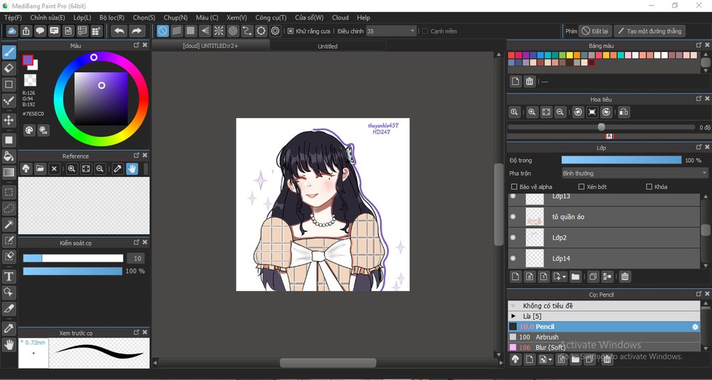Select the Hand tool in left toolbar
This screenshot has width=712, height=380.
[8, 345]
